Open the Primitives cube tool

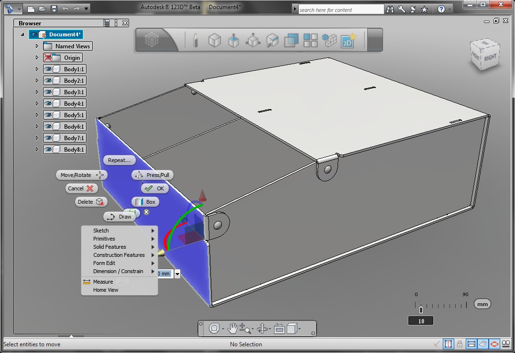point(215,41)
